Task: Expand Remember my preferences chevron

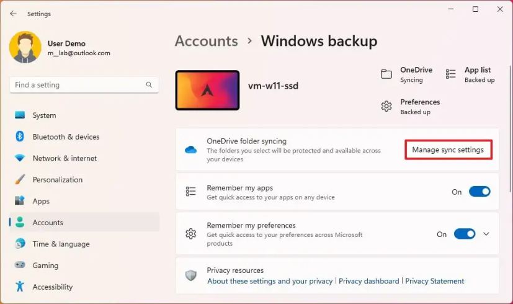Action: coord(486,234)
